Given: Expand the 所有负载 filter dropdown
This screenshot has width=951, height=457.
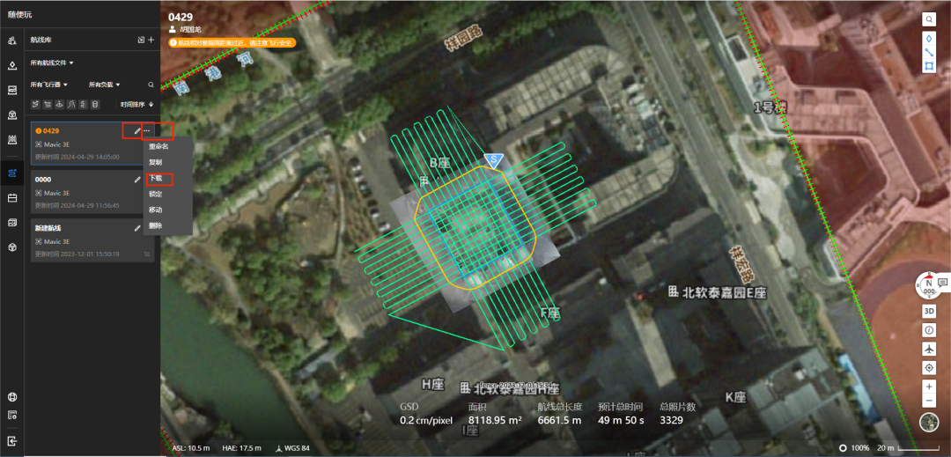Looking at the screenshot, I should tap(104, 85).
